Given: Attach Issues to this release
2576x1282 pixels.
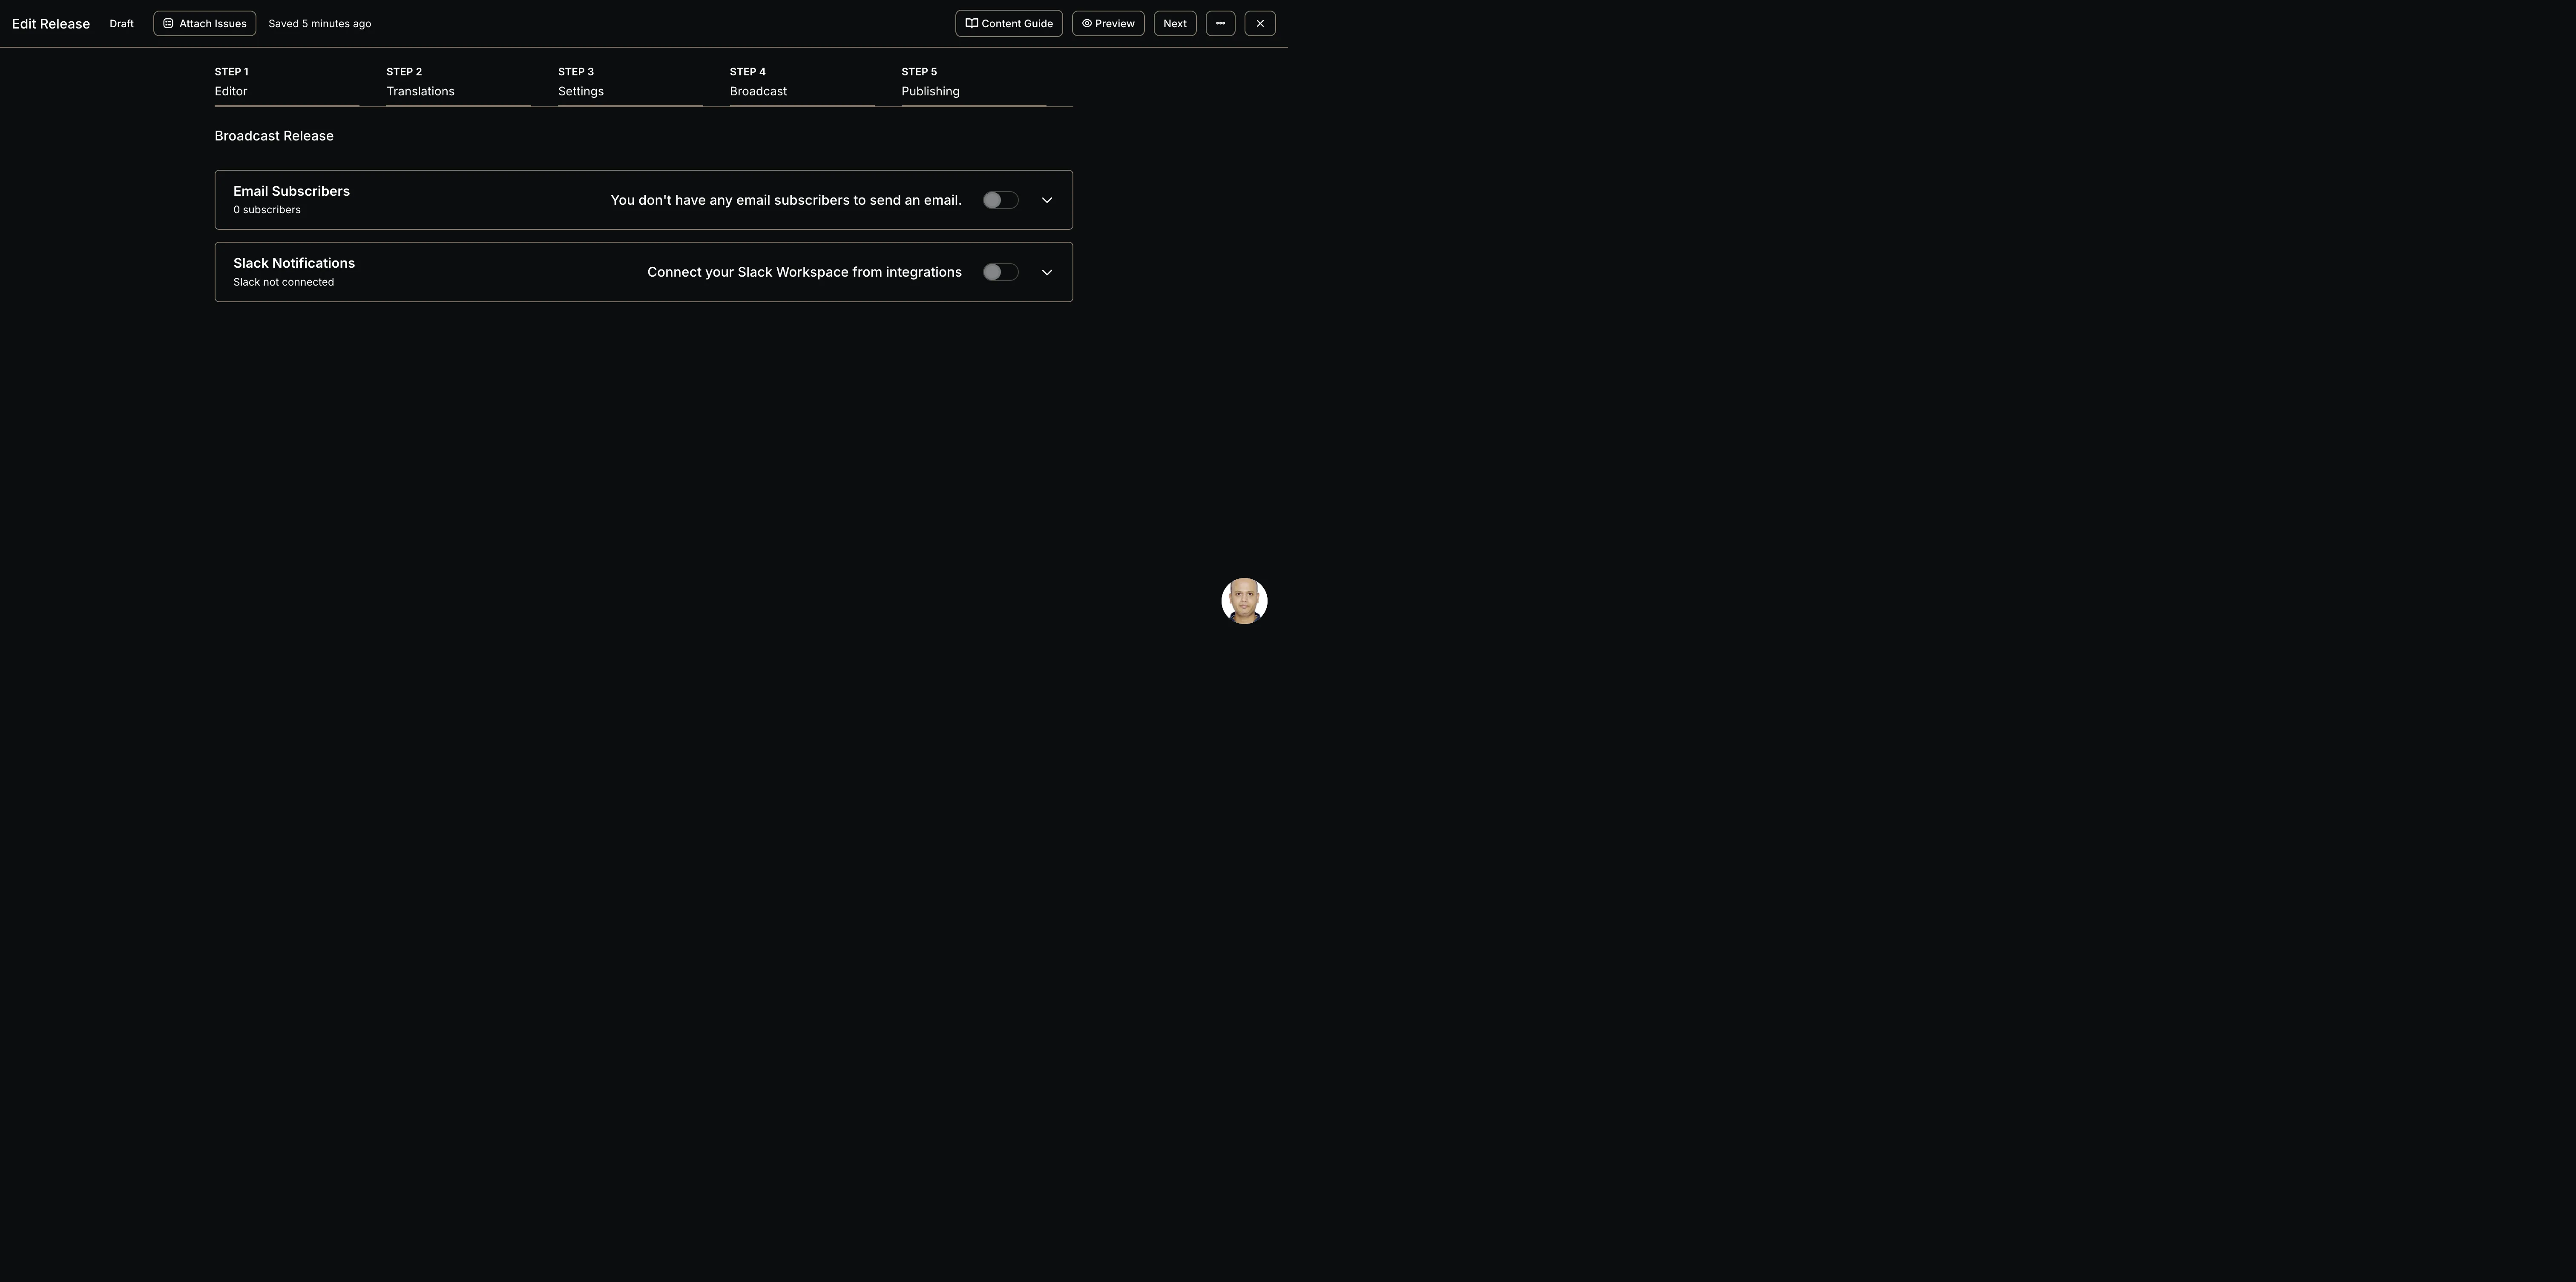Looking at the screenshot, I should click(205, 23).
